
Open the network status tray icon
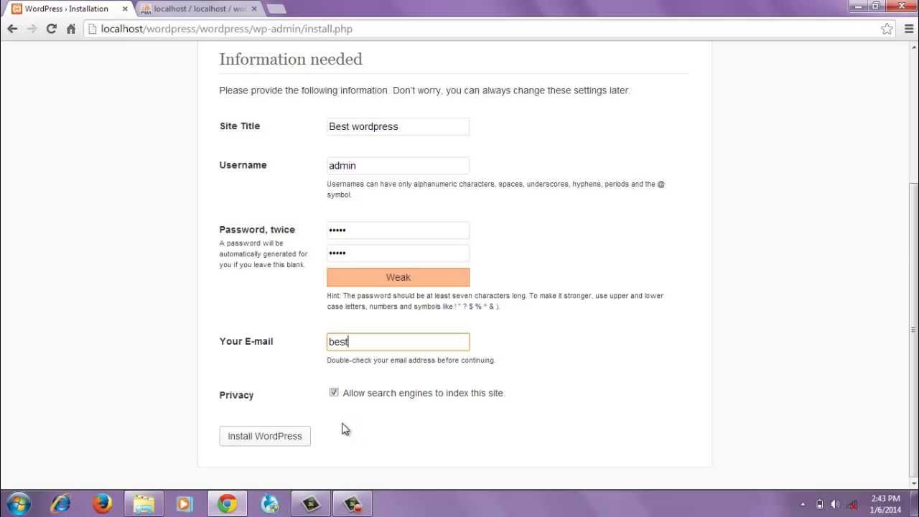click(852, 504)
